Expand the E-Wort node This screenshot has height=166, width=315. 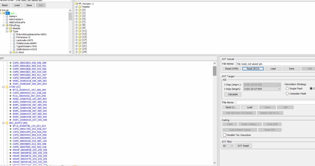point(11,52)
